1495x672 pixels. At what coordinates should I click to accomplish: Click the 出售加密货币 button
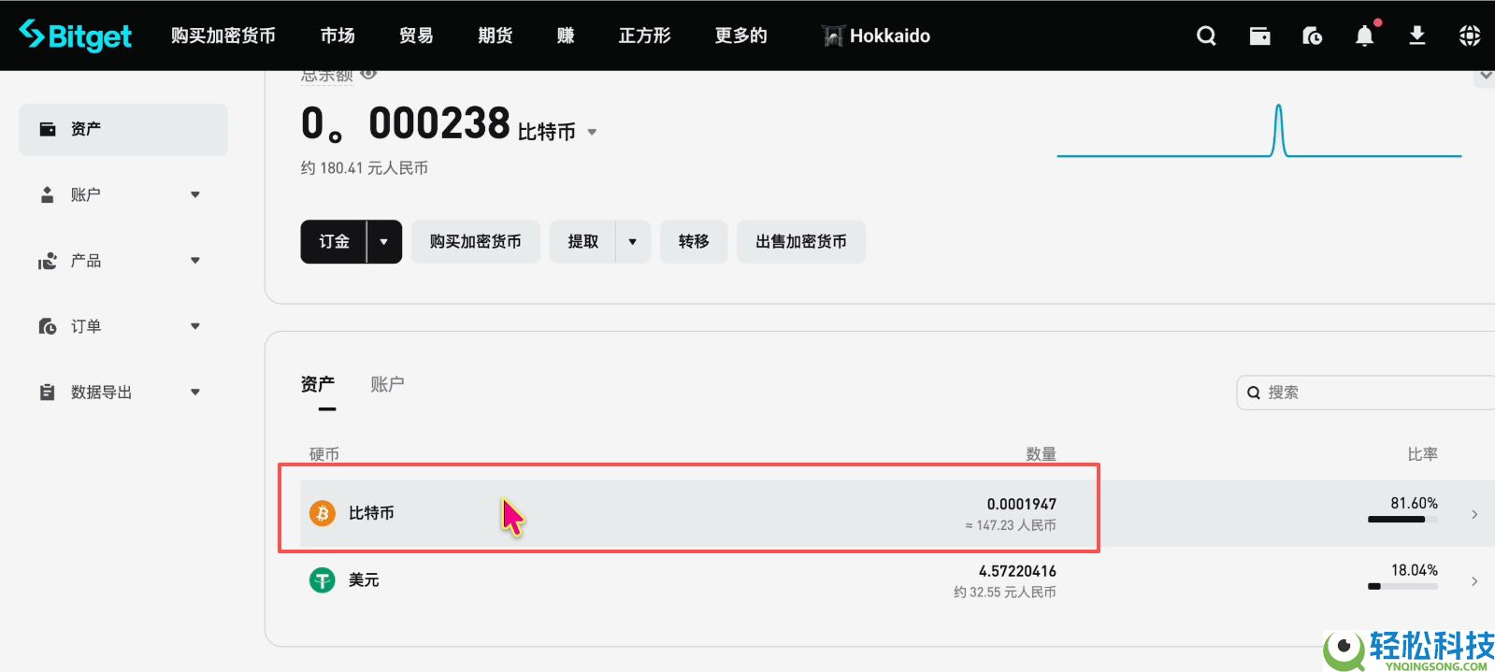[800, 242]
